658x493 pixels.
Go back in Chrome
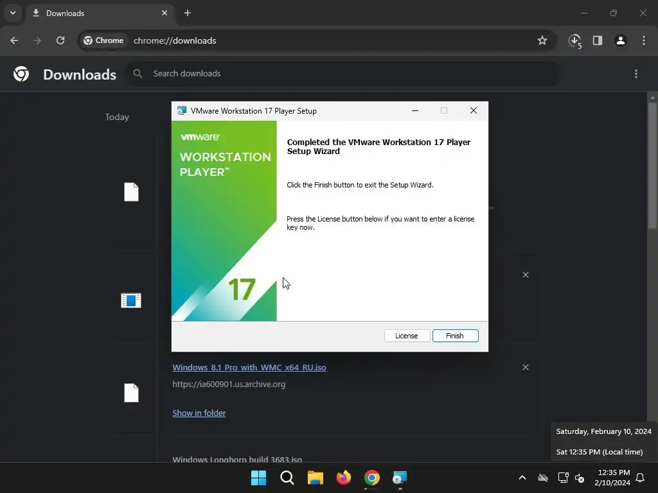(14, 40)
